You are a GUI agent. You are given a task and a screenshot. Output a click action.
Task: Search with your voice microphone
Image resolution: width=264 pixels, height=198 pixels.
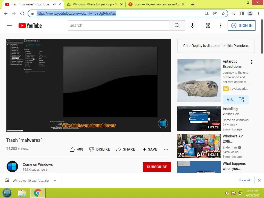coord(193,26)
